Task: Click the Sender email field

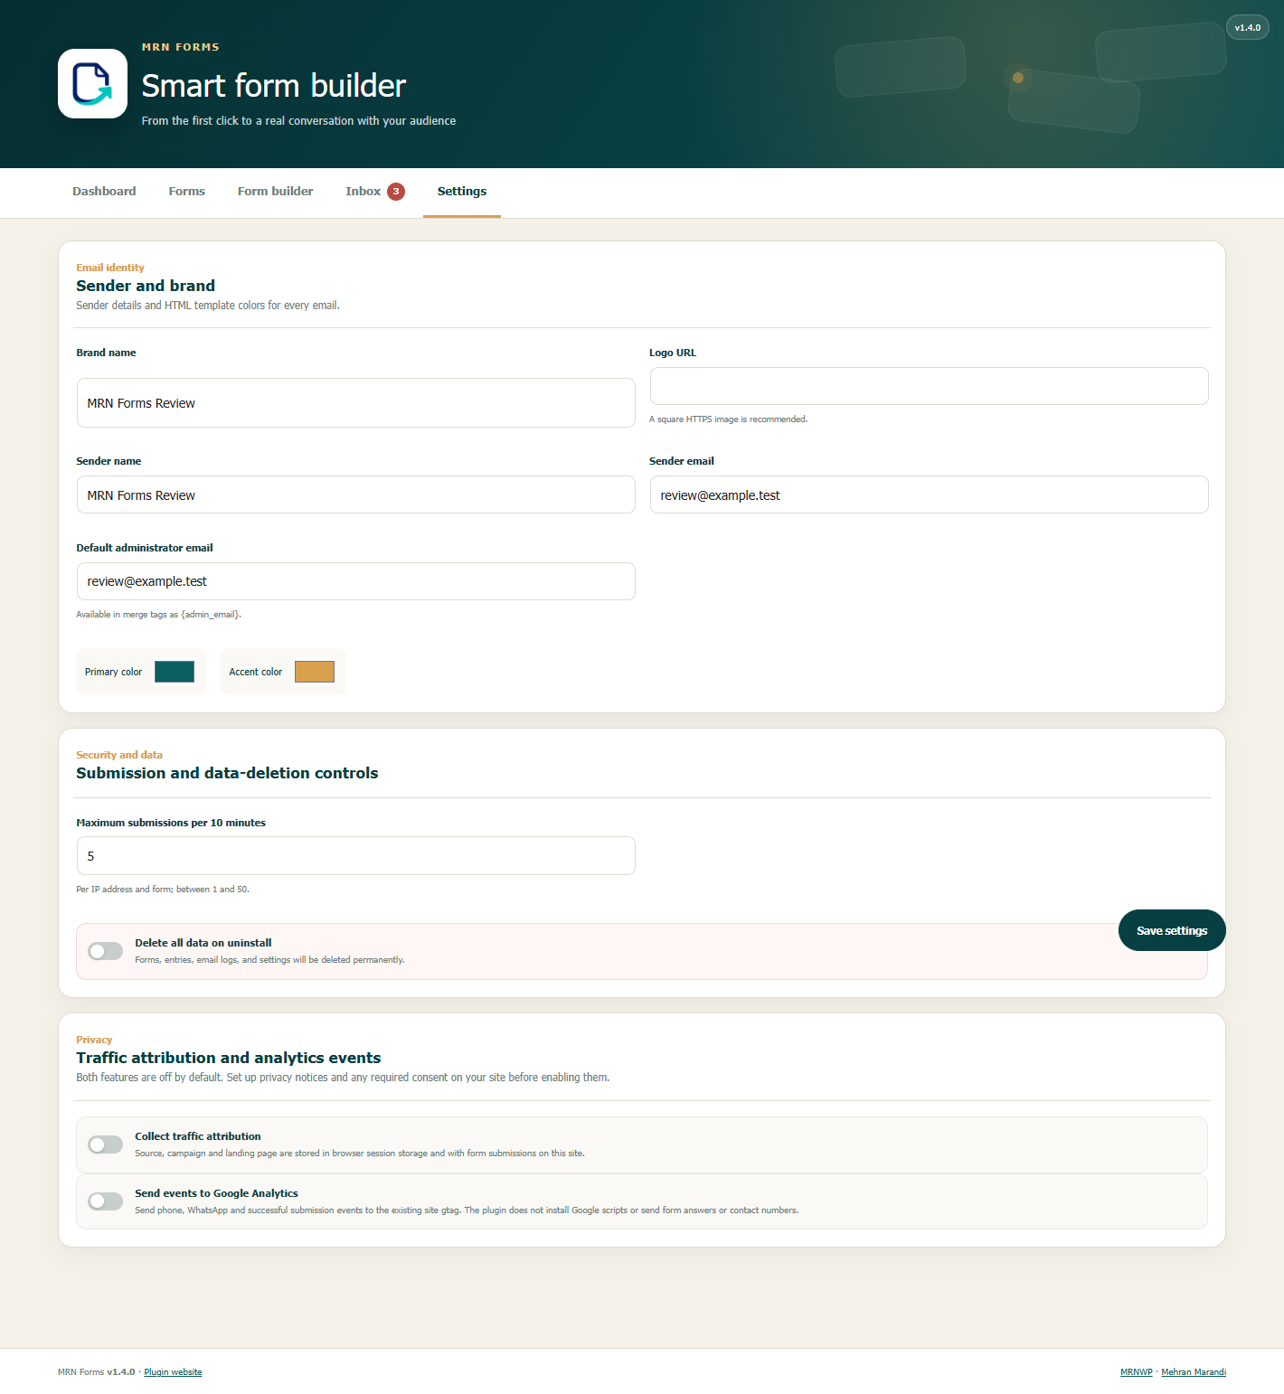Action: pos(930,494)
